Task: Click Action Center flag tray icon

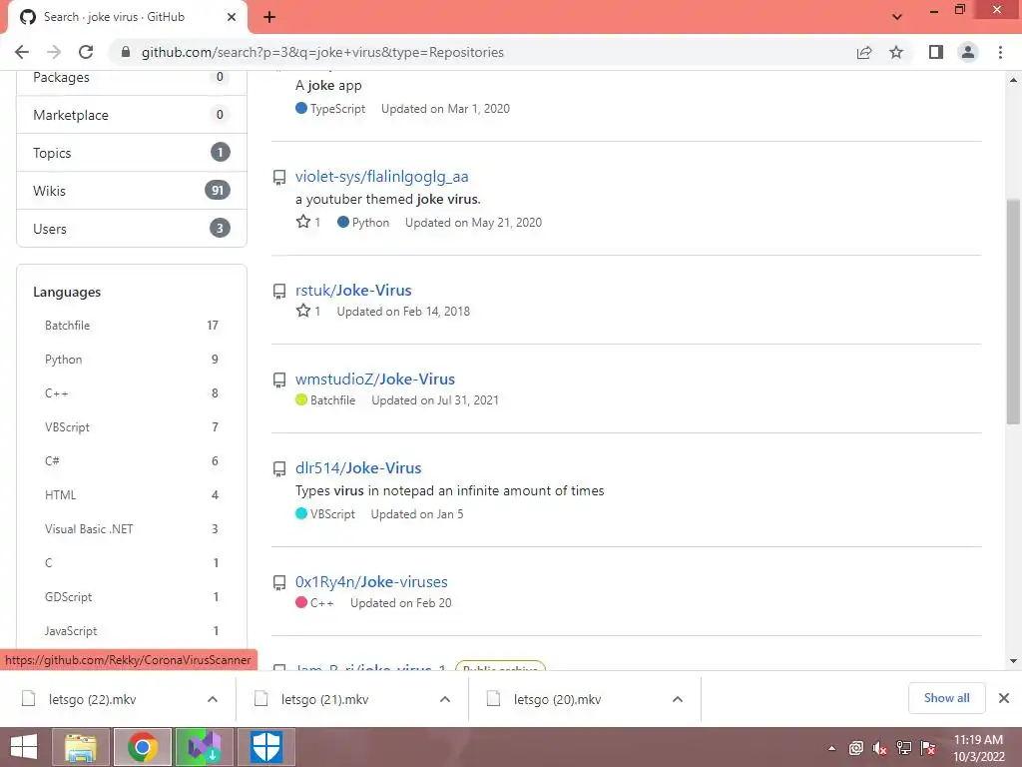Action: pos(927,748)
